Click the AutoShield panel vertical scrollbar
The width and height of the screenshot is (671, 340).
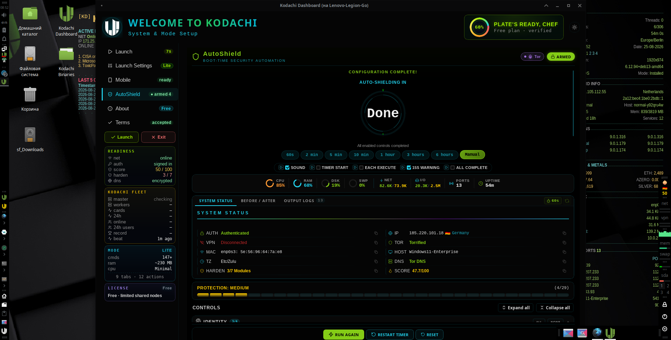coord(573,103)
